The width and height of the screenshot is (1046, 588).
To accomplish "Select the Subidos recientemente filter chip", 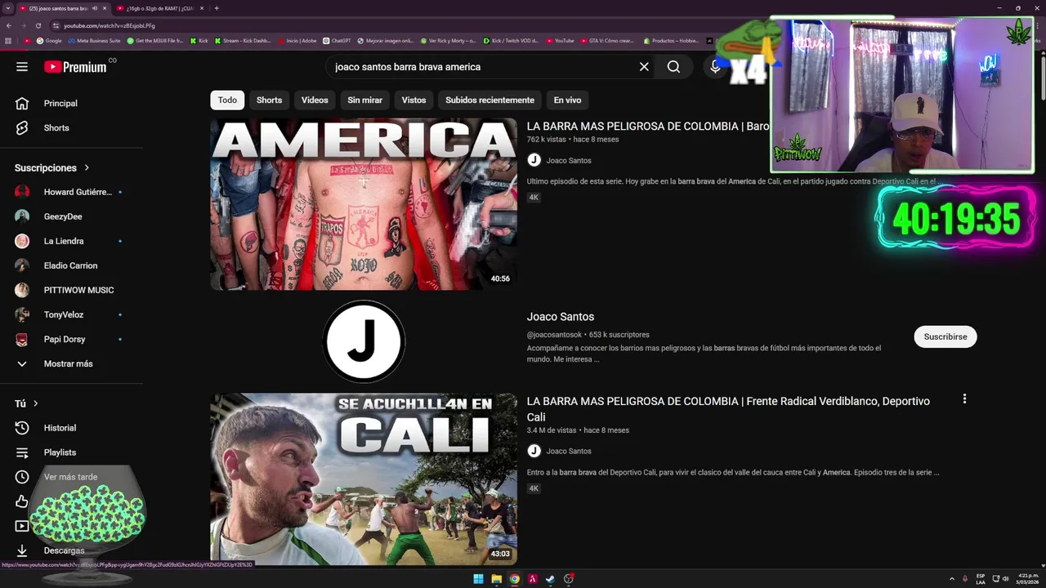I will tap(489, 100).
